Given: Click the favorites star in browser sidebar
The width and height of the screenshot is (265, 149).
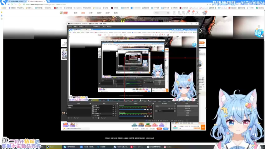Looking at the screenshot, I should point(2,12).
